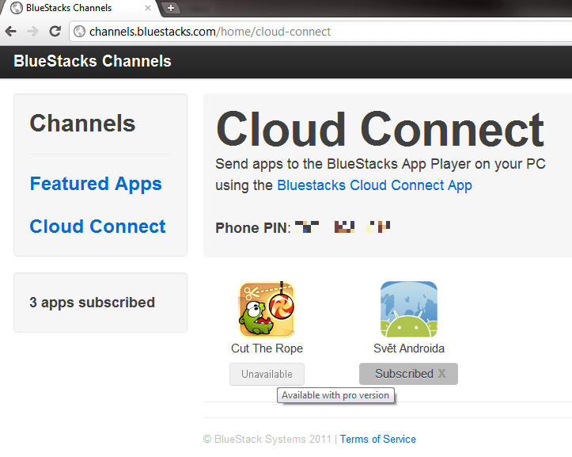
Task: Click the globe site icon in address bar
Action: (x=79, y=32)
